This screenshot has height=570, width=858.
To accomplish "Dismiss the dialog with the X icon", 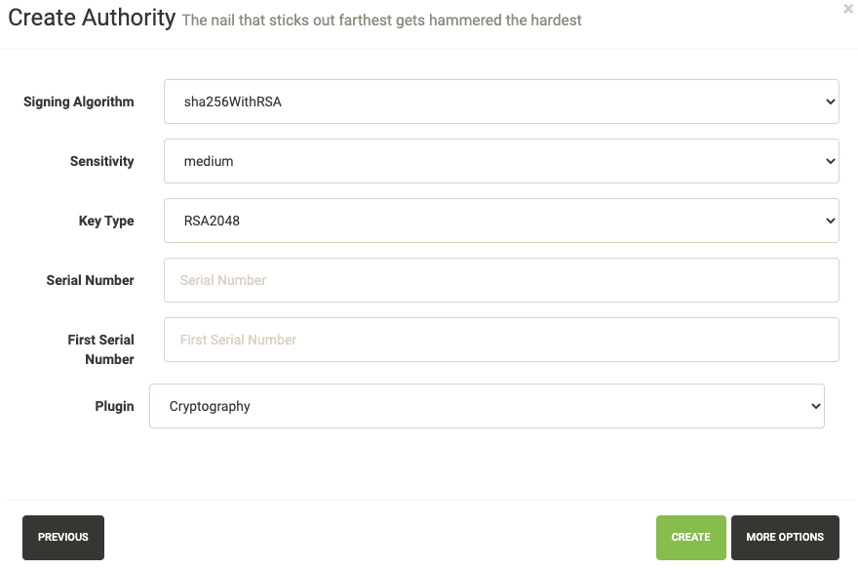I will tap(847, 9).
